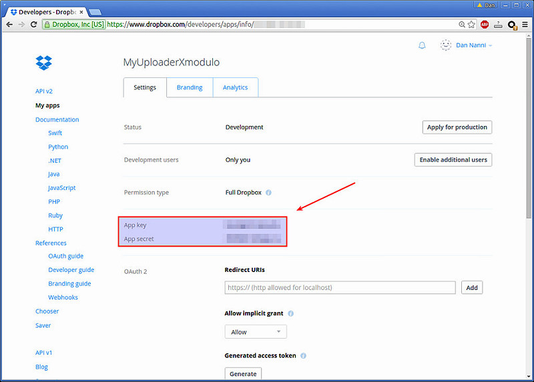Switch to the Settings tab

145,87
